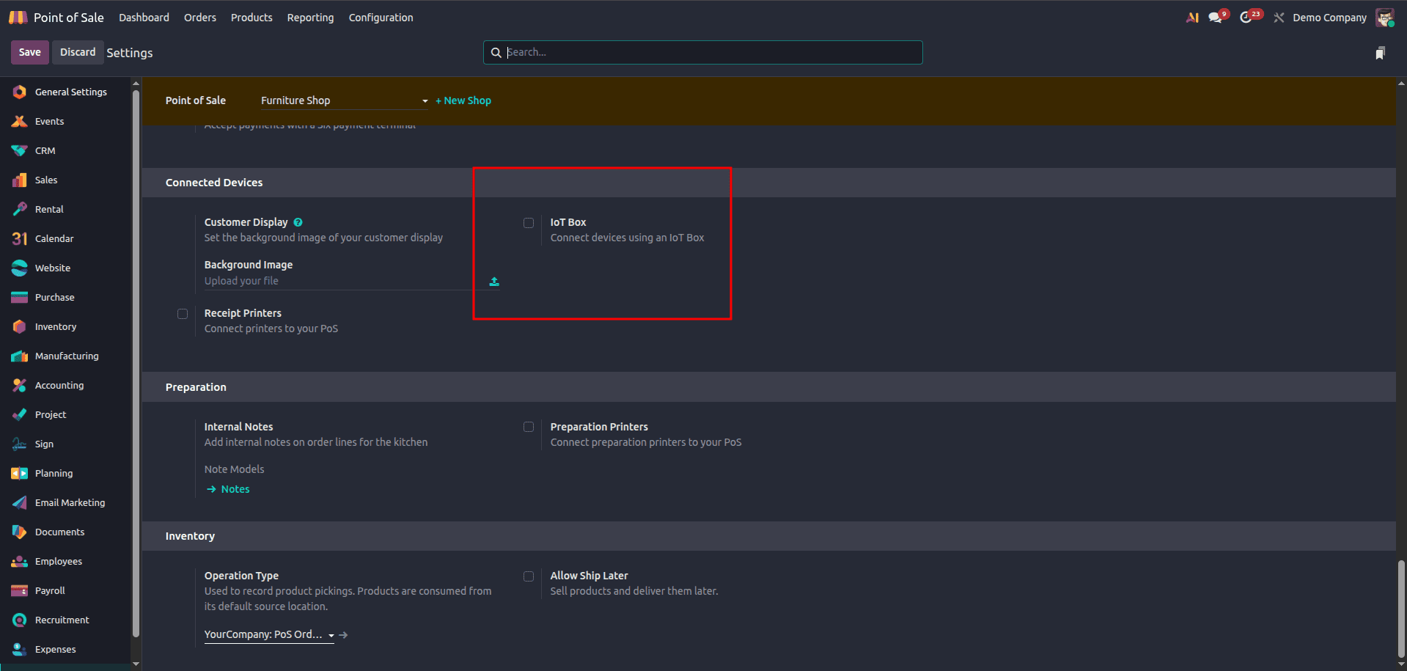Open the operation type external link arrow
Screen dimensions: 1407x671
coord(343,635)
